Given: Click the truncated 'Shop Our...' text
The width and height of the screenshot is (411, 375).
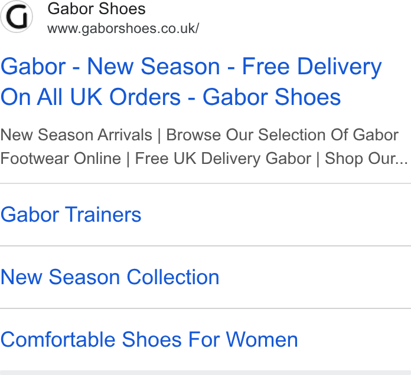Looking at the screenshot, I should [366, 159].
